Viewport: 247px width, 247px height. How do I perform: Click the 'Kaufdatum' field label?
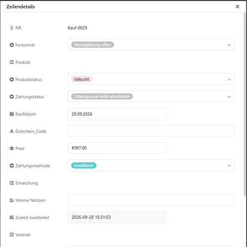(x=26, y=114)
